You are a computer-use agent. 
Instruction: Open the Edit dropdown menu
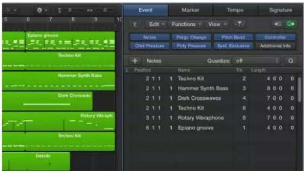click(157, 24)
